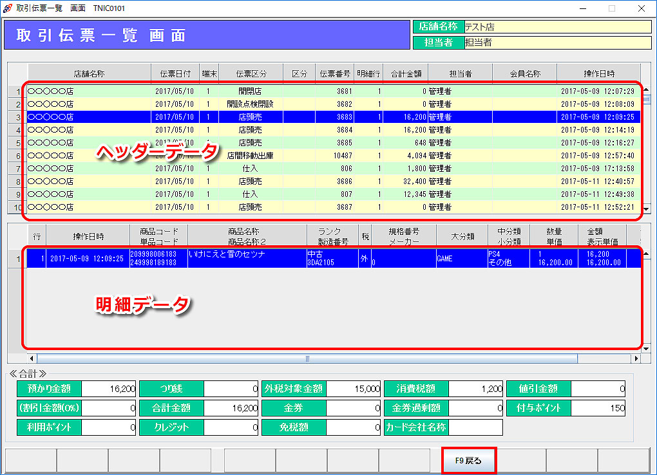Click the 合計金額 column header
This screenshot has width=657, height=475.
pos(405,74)
